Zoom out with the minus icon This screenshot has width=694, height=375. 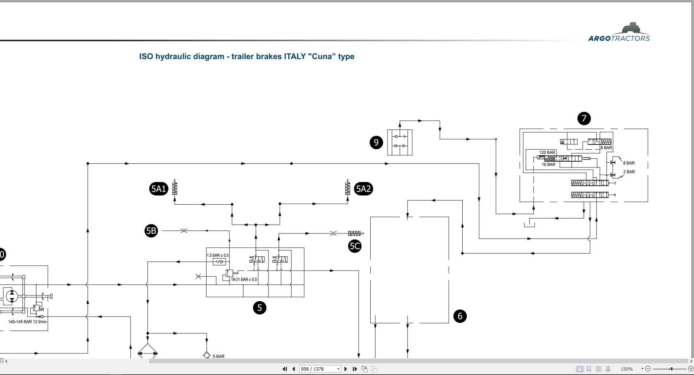648,369
